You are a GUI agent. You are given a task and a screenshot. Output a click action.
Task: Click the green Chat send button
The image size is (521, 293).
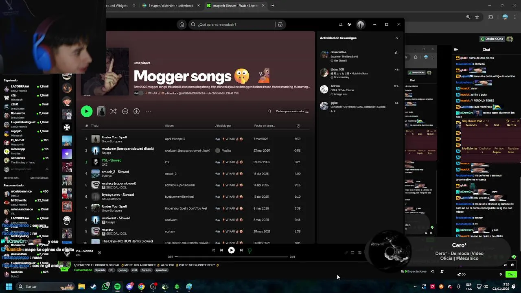point(511,274)
